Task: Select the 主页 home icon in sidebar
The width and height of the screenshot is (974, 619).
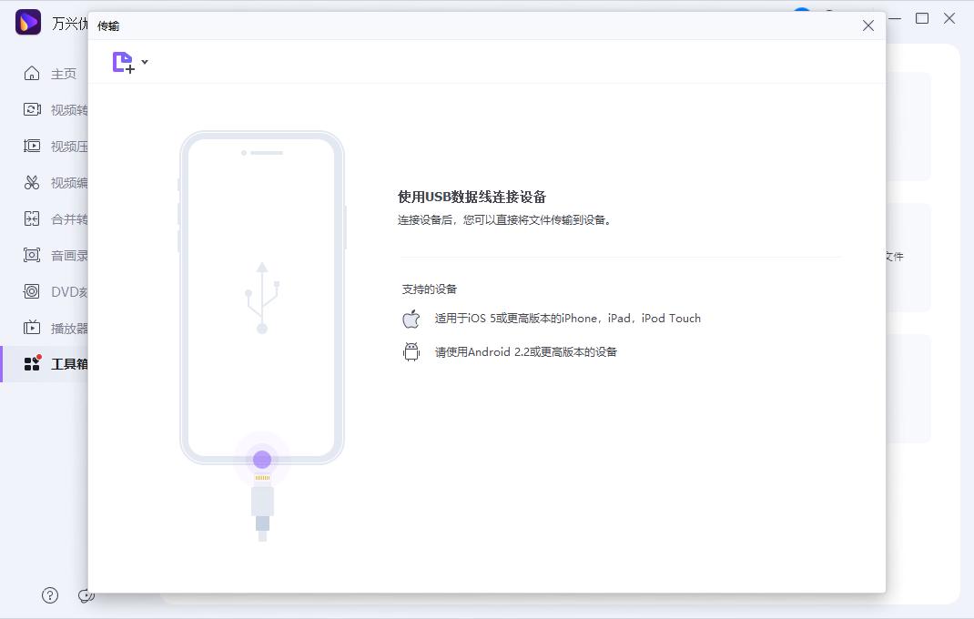Action: click(32, 74)
